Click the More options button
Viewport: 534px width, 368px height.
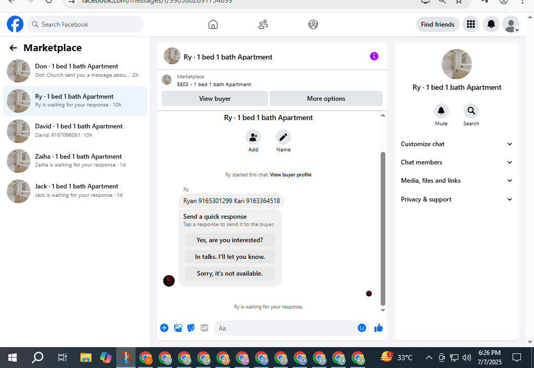(x=326, y=99)
